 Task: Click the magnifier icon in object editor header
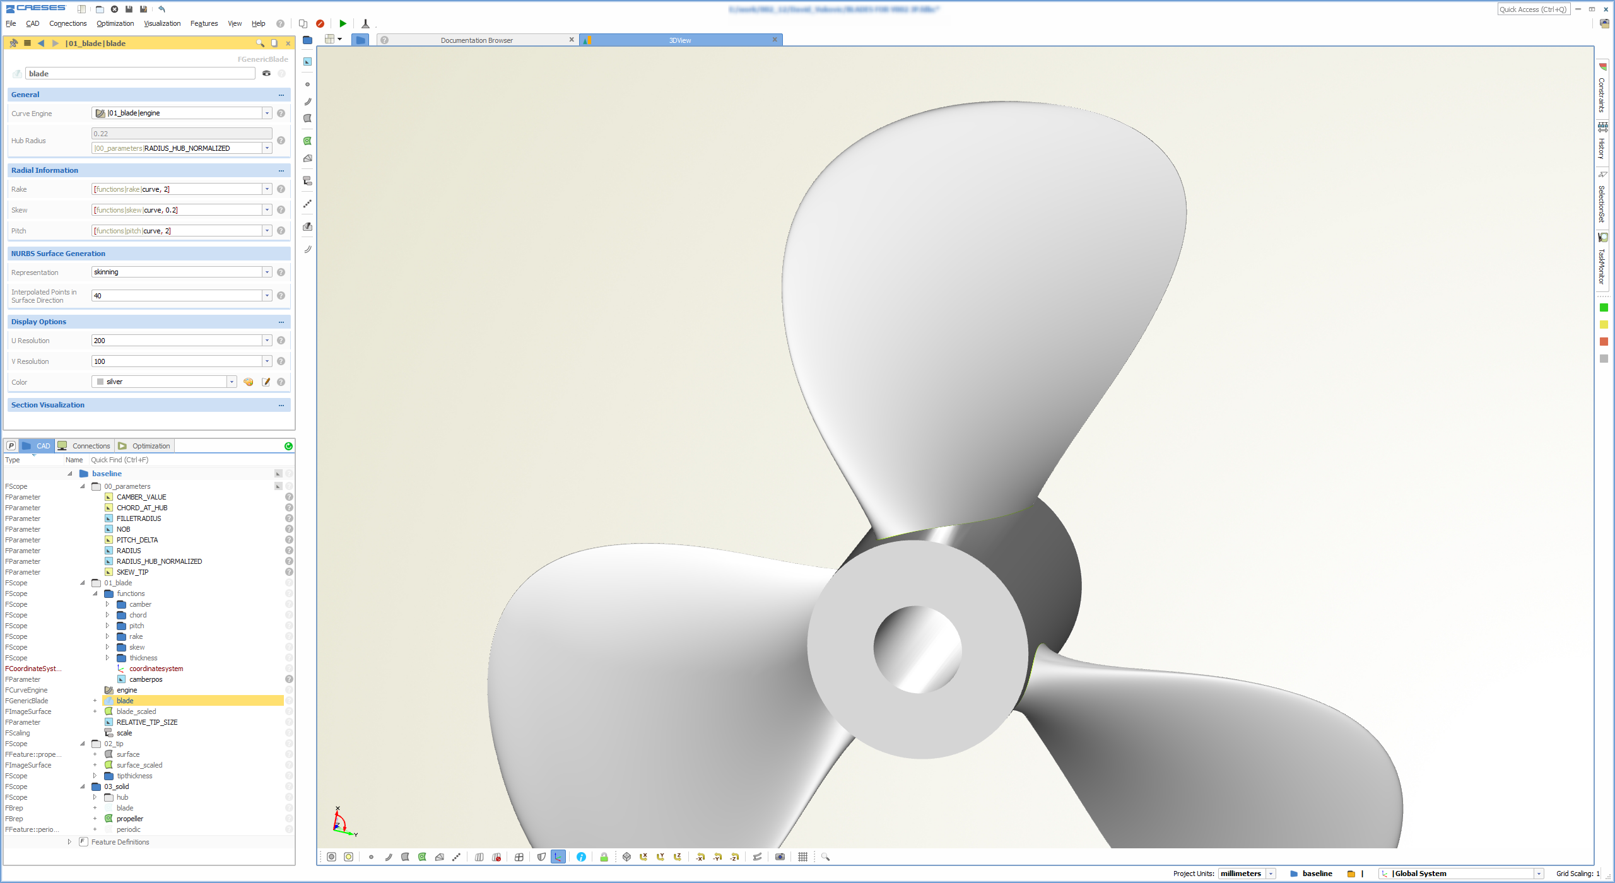(260, 43)
